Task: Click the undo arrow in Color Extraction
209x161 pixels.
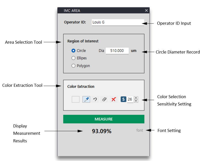Action: [95, 99]
